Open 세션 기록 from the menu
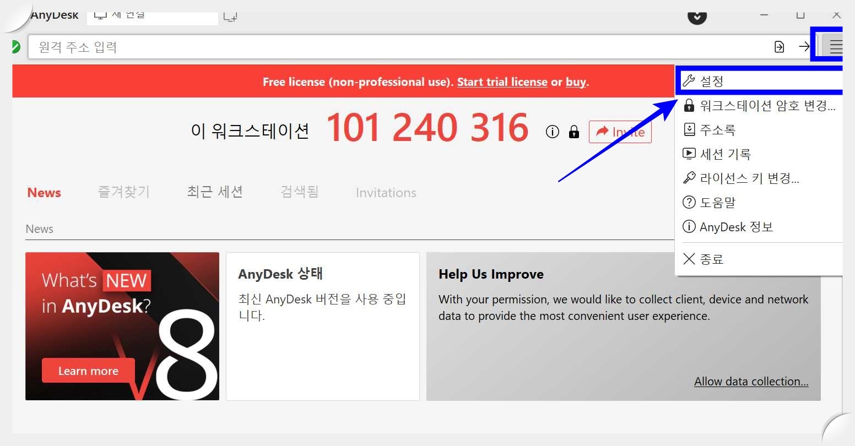This screenshot has width=855, height=446. (x=724, y=154)
